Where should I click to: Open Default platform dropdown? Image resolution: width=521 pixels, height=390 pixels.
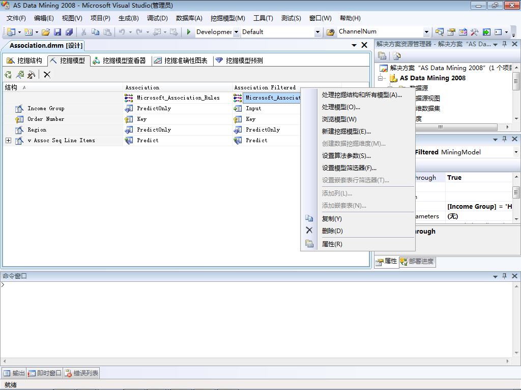(317, 32)
